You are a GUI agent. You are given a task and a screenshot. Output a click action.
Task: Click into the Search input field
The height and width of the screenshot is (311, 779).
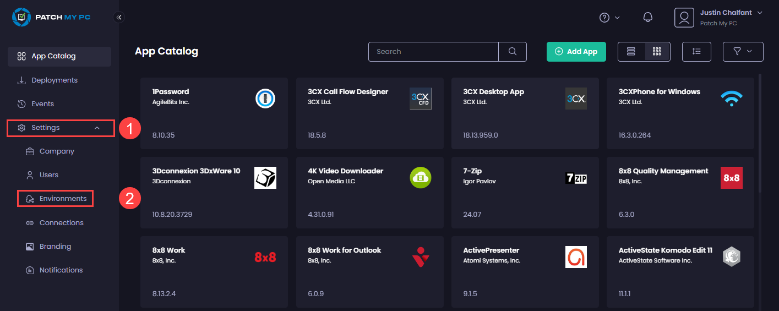433,52
